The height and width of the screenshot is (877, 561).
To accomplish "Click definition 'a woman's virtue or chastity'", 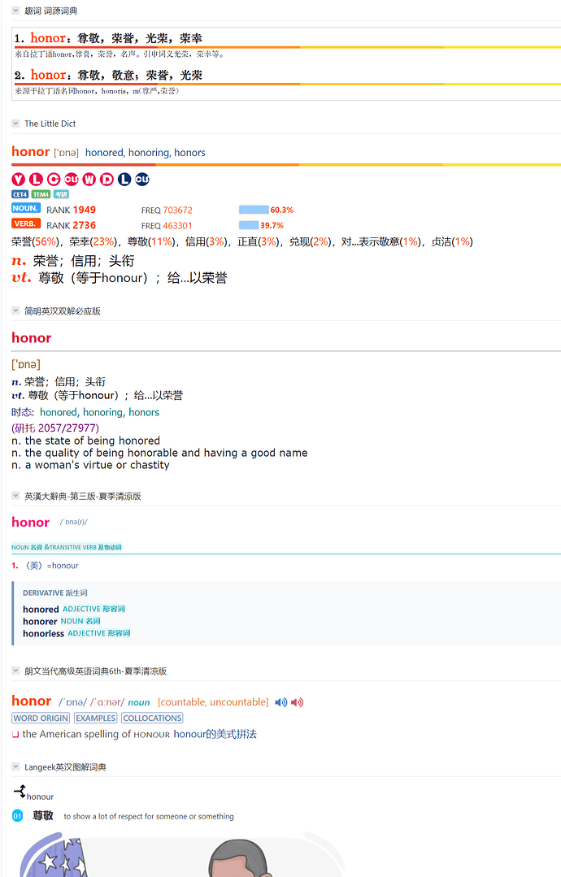I will click(97, 465).
